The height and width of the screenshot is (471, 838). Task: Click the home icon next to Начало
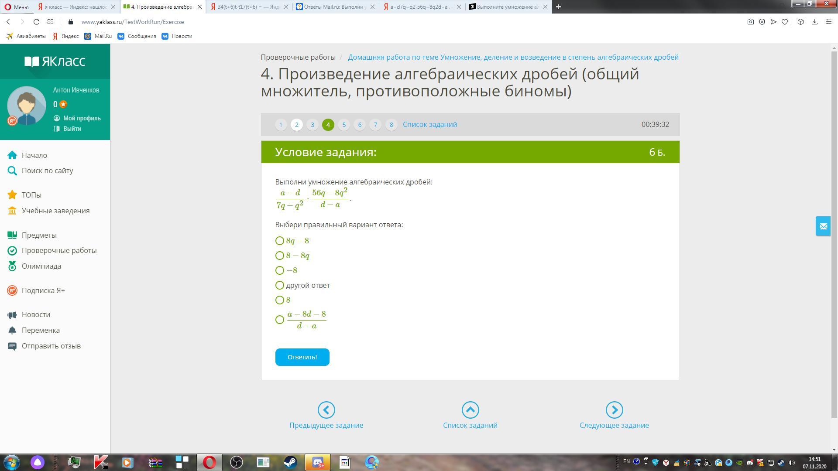[x=12, y=155]
